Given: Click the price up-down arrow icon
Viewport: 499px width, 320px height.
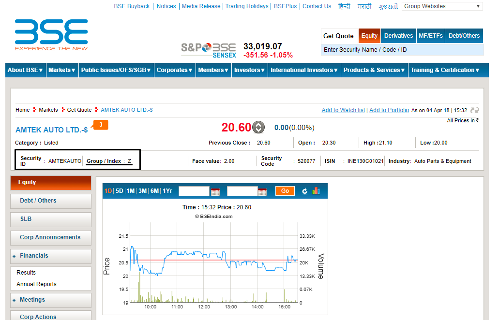Looking at the screenshot, I should coord(258,128).
